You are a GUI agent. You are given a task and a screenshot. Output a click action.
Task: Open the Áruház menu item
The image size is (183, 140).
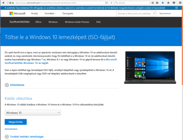coord(34,13)
